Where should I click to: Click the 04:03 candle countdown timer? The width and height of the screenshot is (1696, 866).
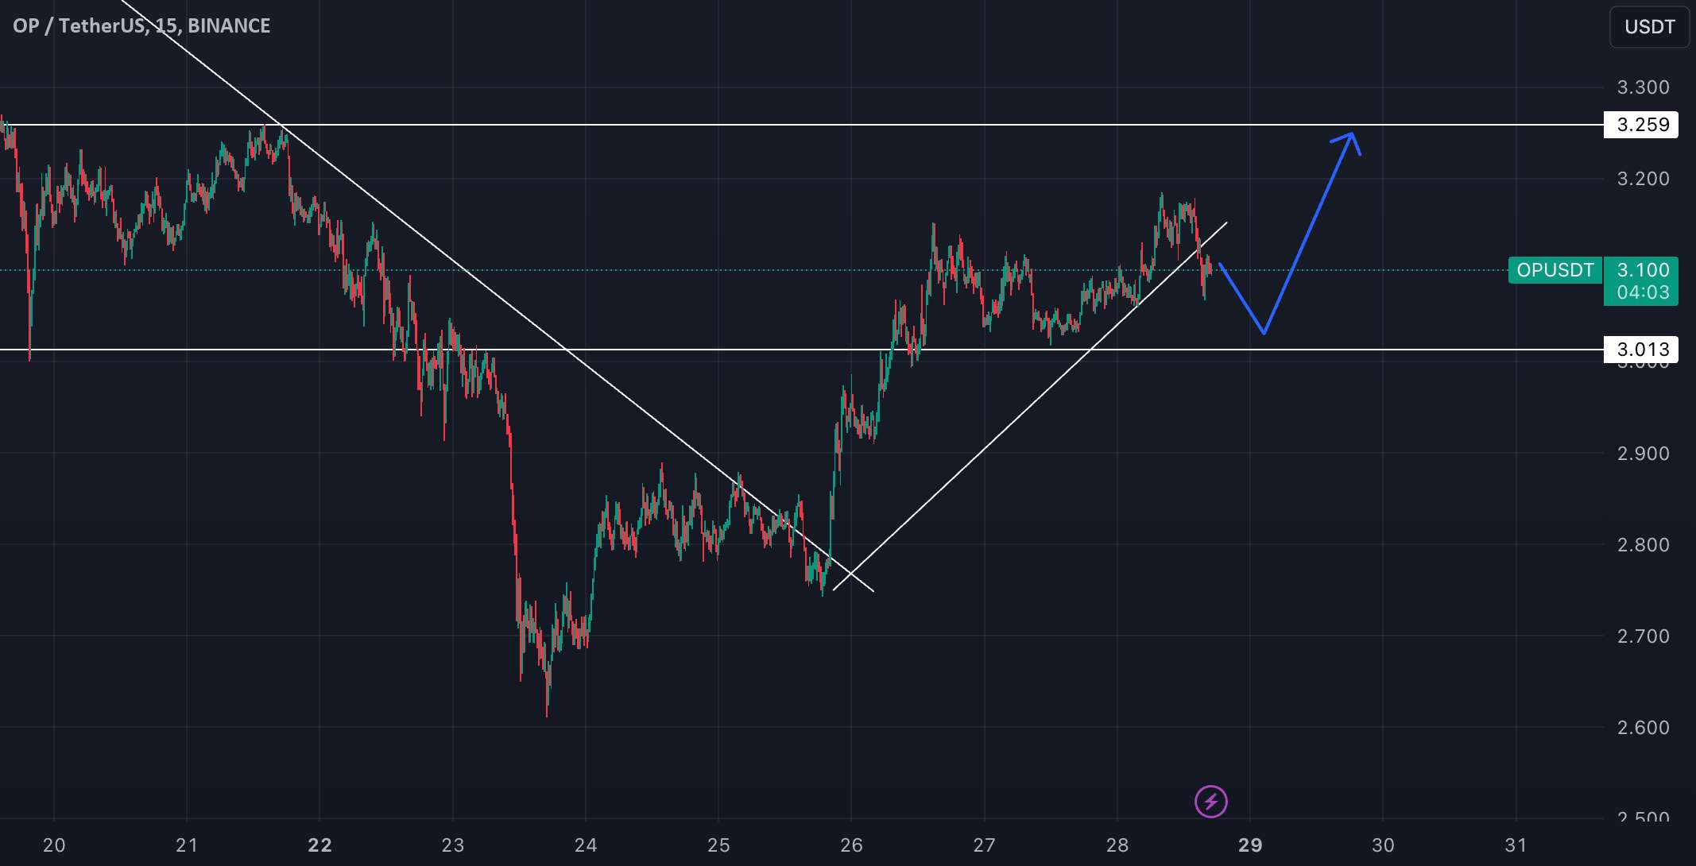(x=1643, y=292)
